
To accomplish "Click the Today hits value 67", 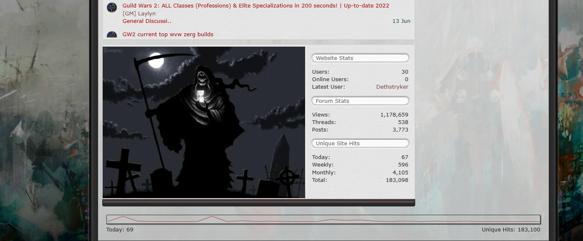I will [x=405, y=157].
